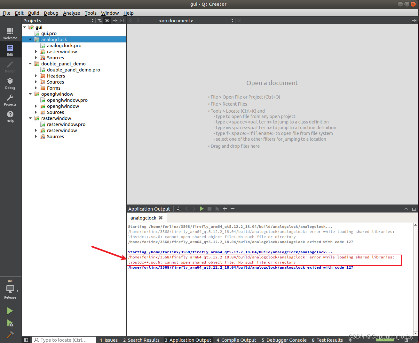Screen dimensions: 419x343
Task: Open the <no document> file dropdown
Action: [x=196, y=20]
